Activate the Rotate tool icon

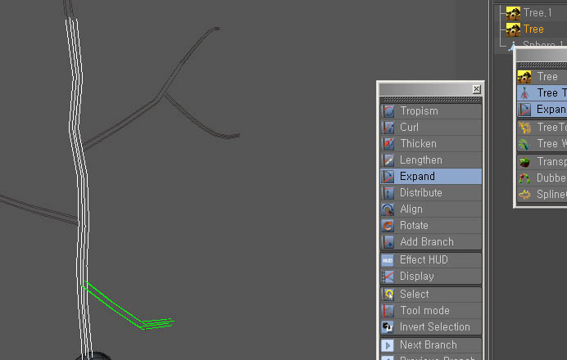(388, 226)
